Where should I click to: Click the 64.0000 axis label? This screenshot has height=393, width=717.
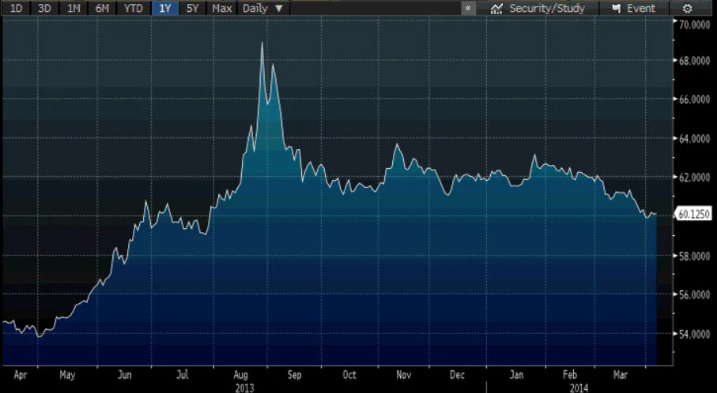[694, 138]
